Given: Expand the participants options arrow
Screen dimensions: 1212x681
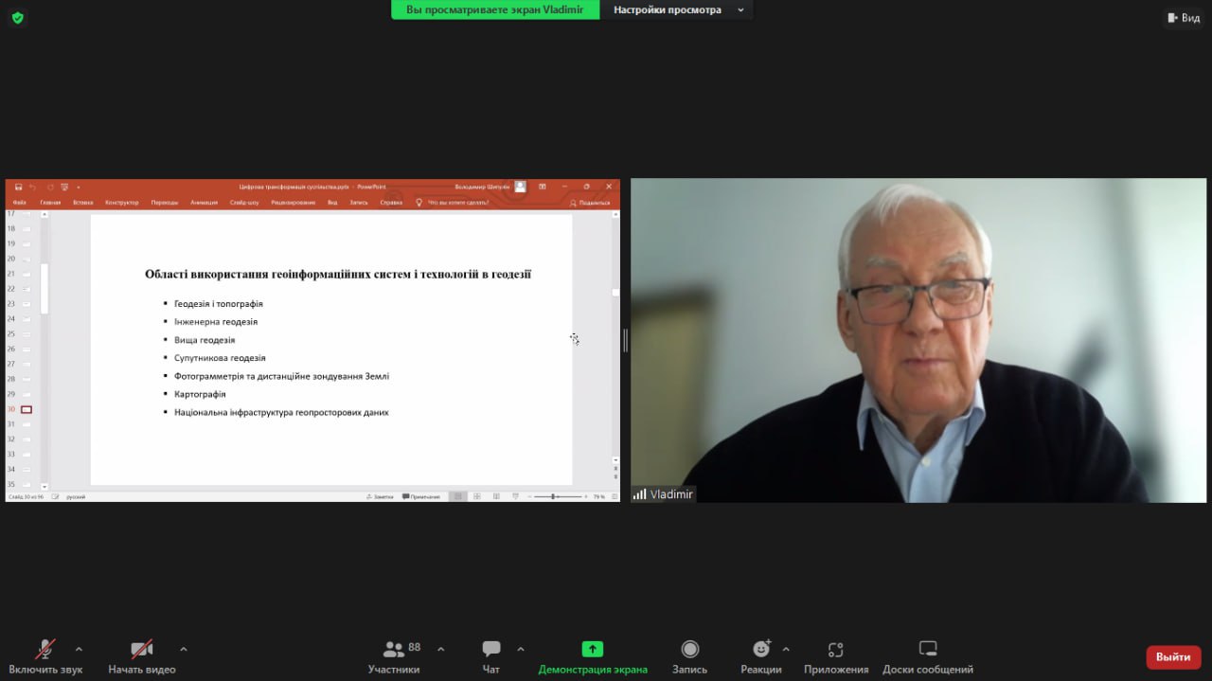Looking at the screenshot, I should tap(440, 649).
